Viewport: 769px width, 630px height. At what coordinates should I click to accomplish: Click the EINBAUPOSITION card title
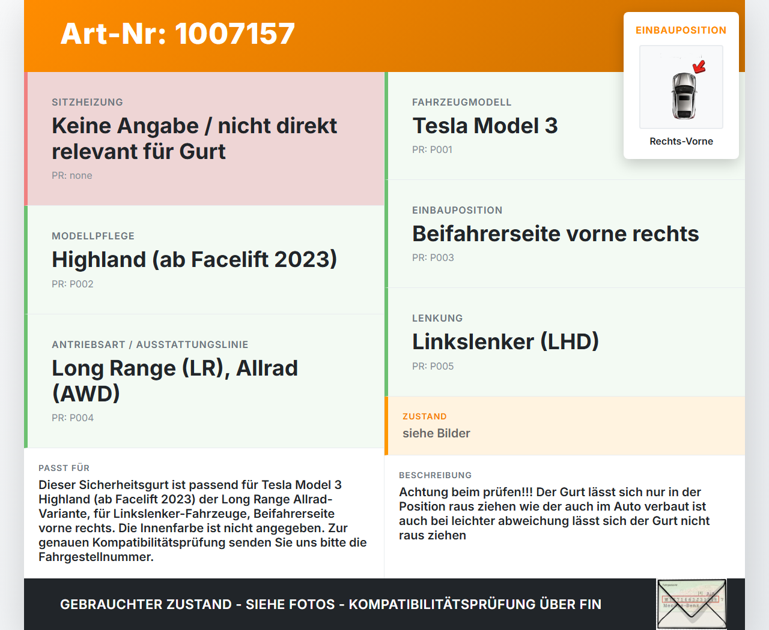point(681,30)
